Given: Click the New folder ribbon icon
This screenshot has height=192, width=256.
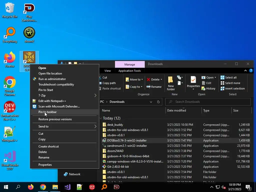Looking at the screenshot, I should [x=170, y=80].
